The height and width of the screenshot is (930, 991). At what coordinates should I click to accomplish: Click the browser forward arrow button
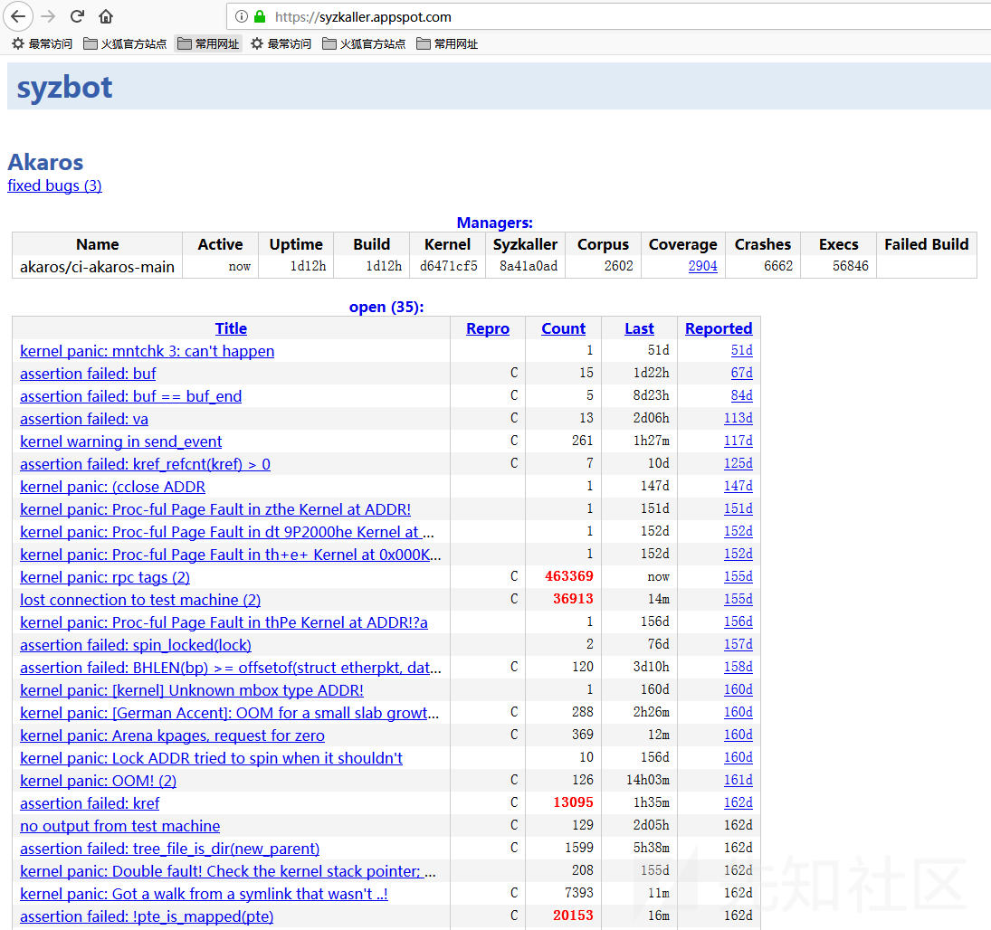coord(48,16)
